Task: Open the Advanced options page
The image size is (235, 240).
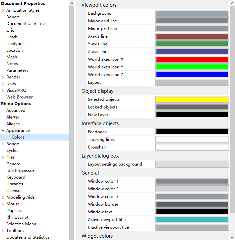Action: [x=16, y=110]
